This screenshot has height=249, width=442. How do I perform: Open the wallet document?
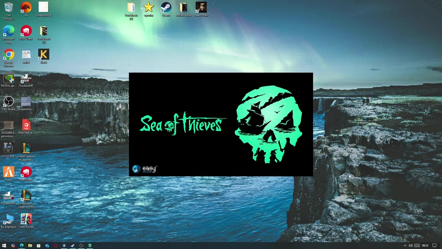[26, 56]
